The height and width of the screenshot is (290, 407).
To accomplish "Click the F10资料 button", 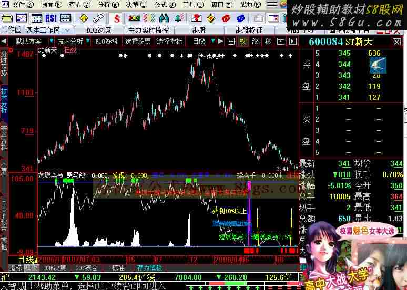I will tap(106, 42).
